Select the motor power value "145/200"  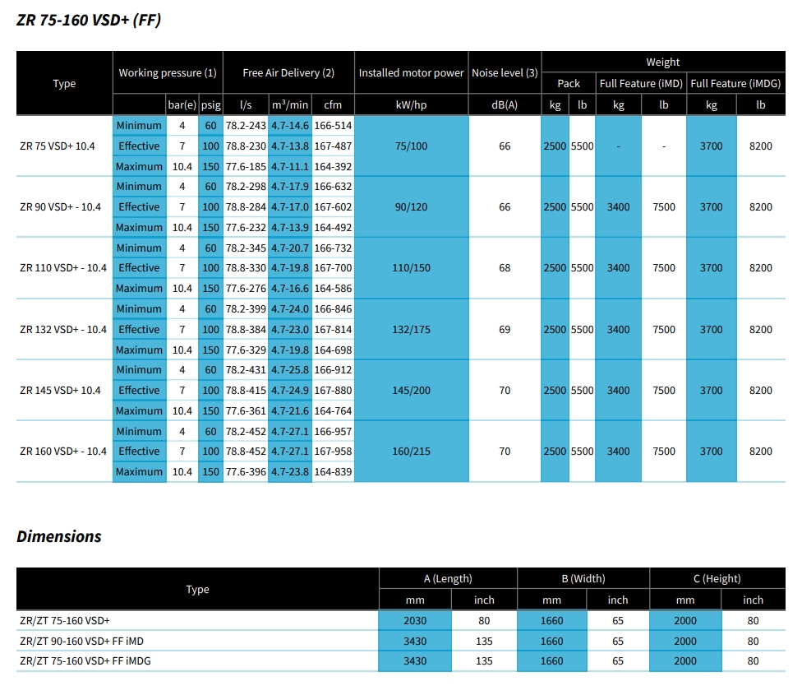coord(411,390)
